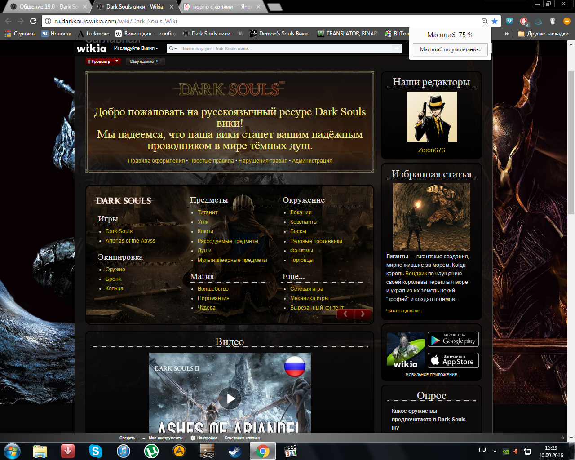Open Настройка in the bottom toolbar
Screen dimensions: 575x460
point(204,438)
